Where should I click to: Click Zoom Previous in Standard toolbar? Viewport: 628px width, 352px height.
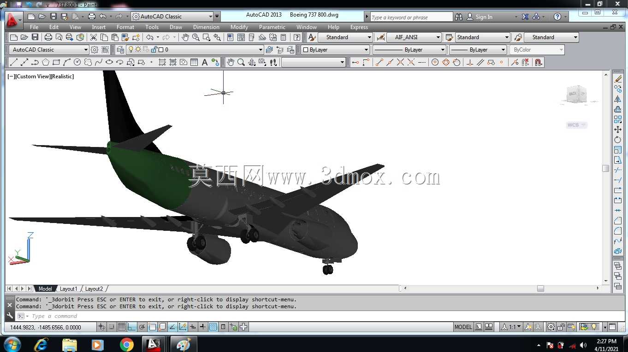[x=217, y=37]
